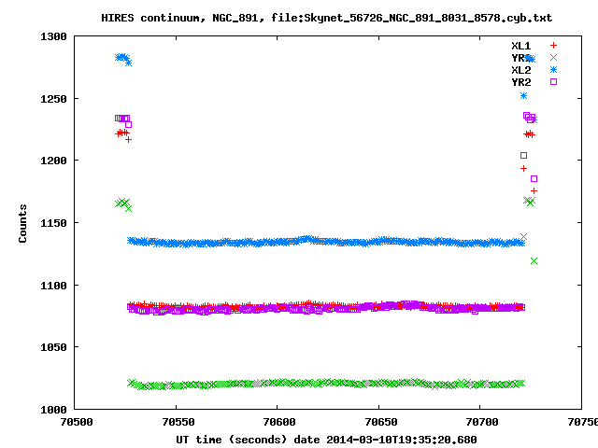The width and height of the screenshot is (598, 448).
Task: Click x-axis tick label 70550
Action: click(x=178, y=422)
